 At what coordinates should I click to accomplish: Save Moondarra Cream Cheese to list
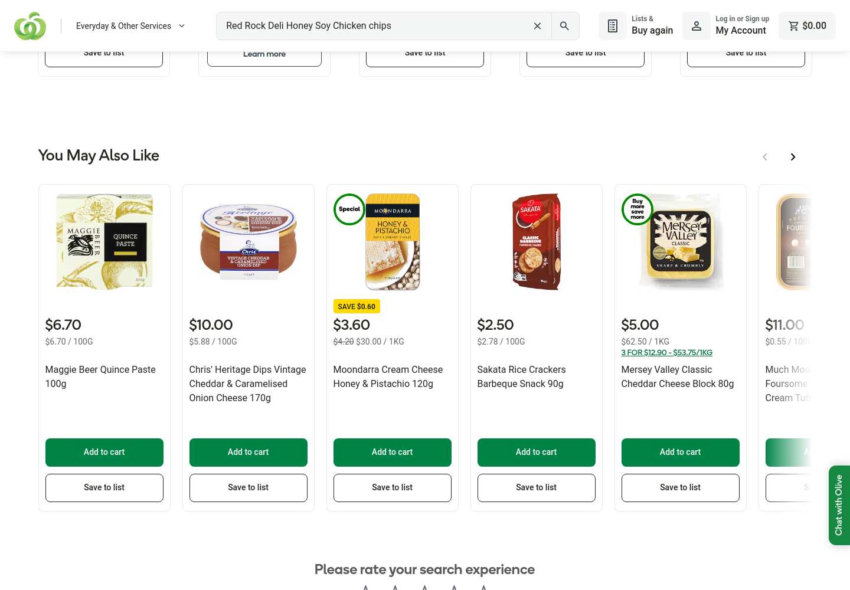tap(393, 488)
